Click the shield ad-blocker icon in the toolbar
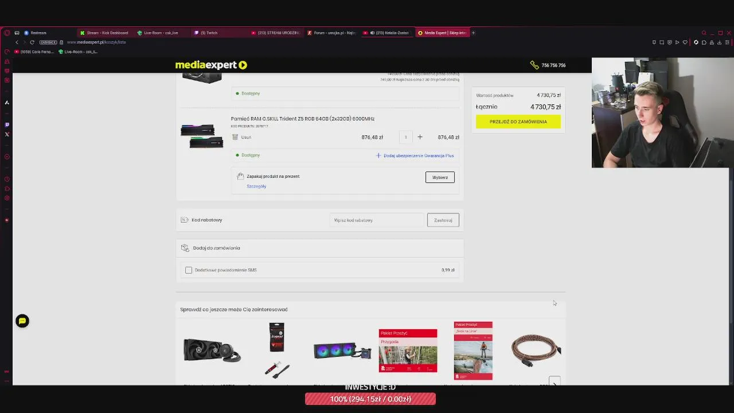 coord(669,42)
